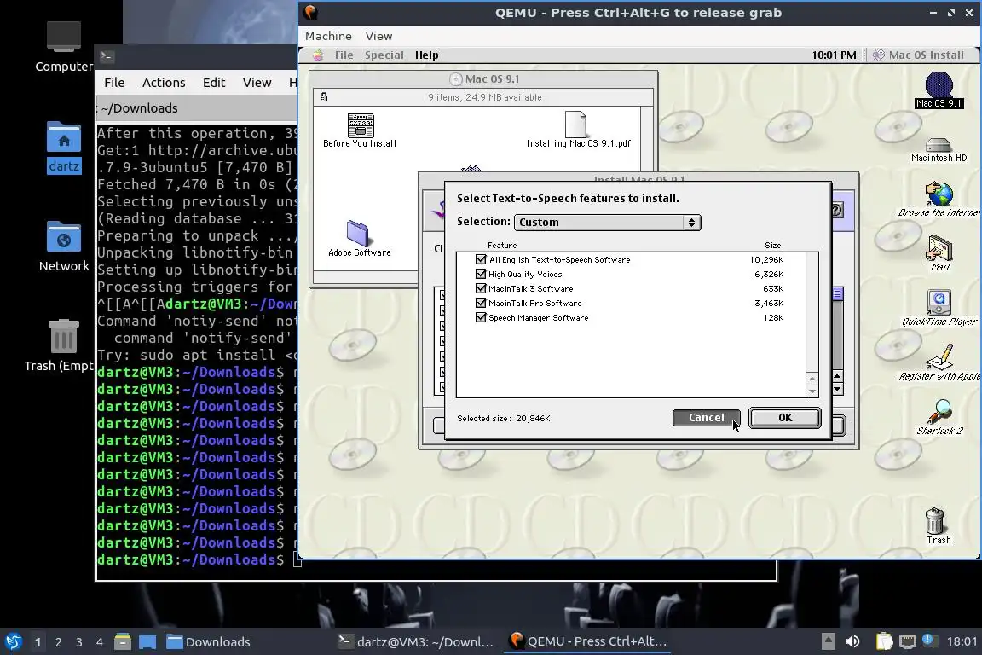Expand the system tray hidden icons arrow
982x655 pixels.
pos(828,641)
